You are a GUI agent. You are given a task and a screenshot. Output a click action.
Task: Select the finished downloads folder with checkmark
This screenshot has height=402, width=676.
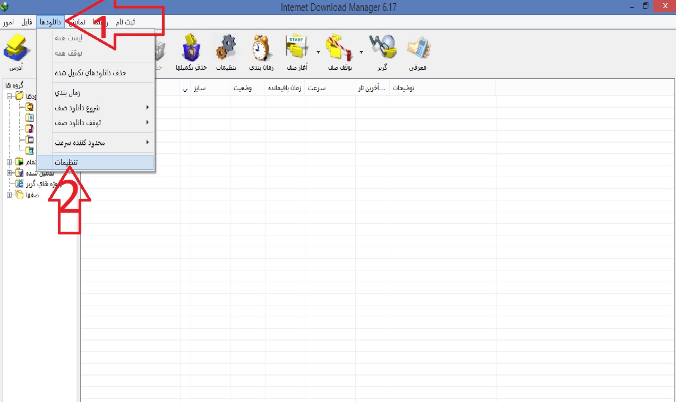click(19, 173)
